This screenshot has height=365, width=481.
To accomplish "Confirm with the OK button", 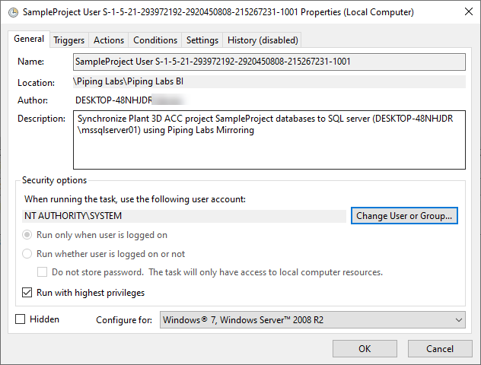I will pos(365,349).
